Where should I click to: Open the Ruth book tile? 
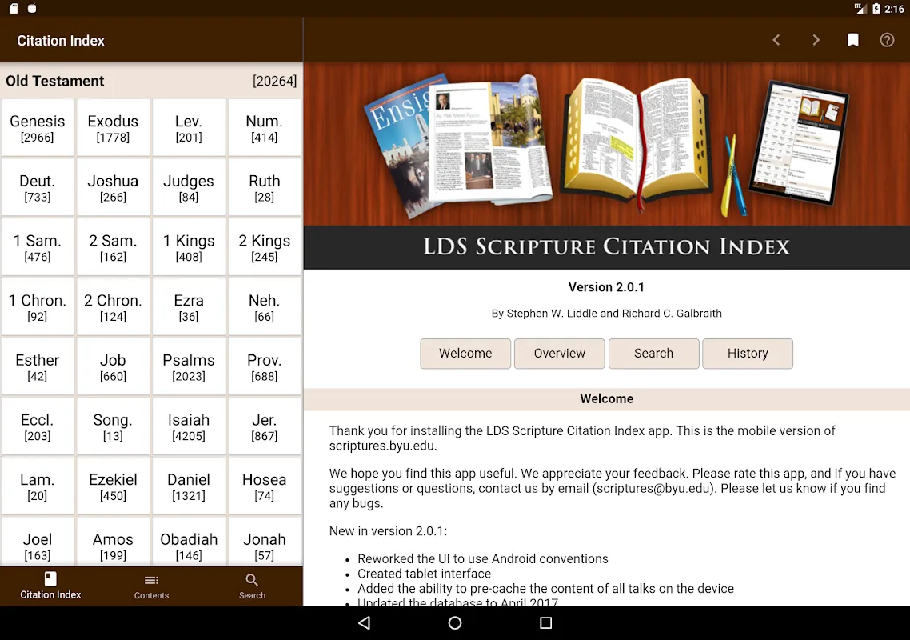(x=265, y=187)
